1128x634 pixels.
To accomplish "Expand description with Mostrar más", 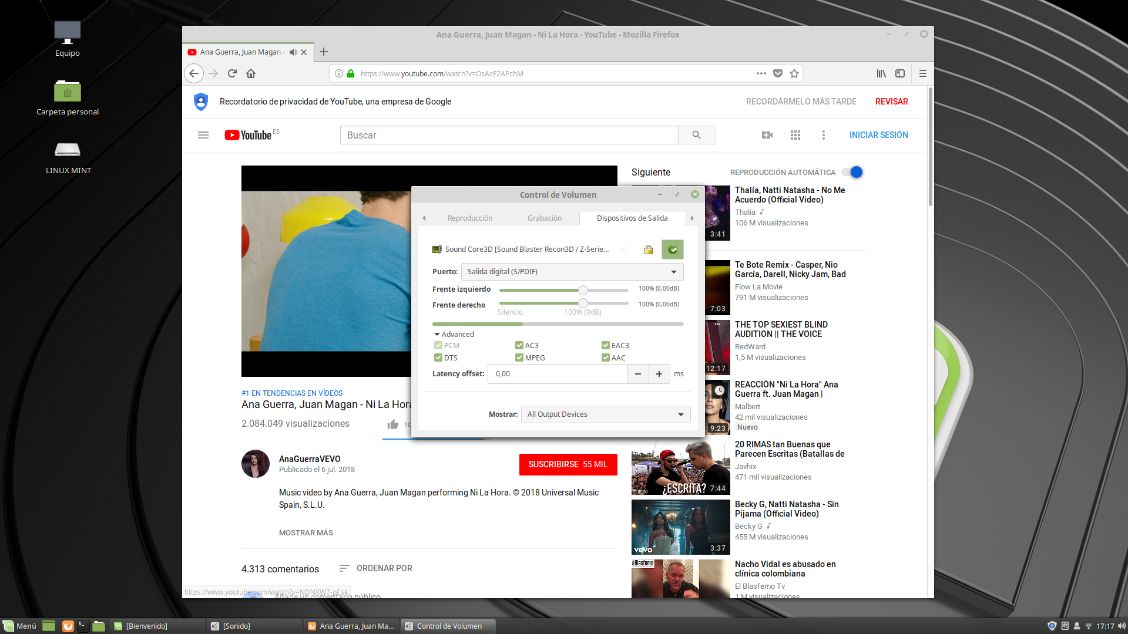I will (306, 533).
